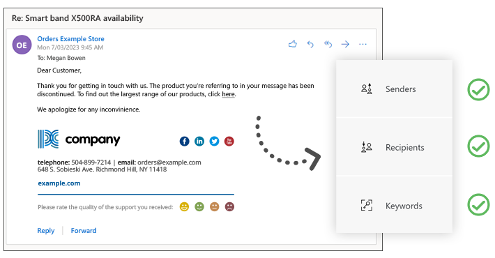Click the company logo in signature

[x=79, y=139]
